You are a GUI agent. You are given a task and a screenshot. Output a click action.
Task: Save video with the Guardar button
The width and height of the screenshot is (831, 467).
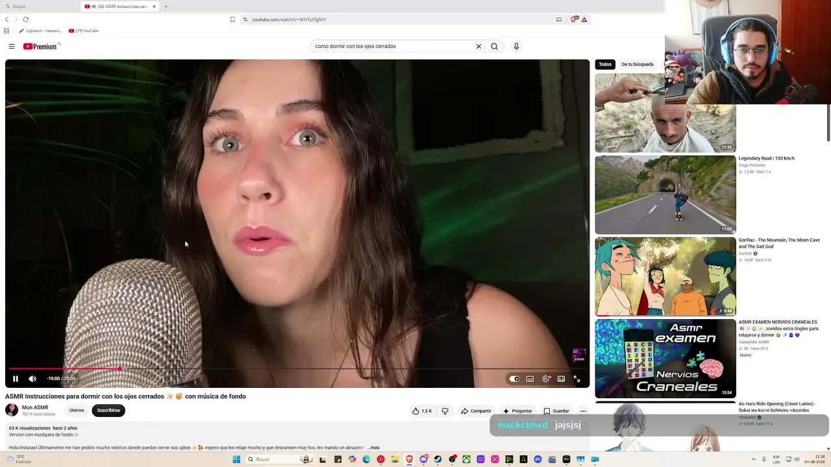556,411
